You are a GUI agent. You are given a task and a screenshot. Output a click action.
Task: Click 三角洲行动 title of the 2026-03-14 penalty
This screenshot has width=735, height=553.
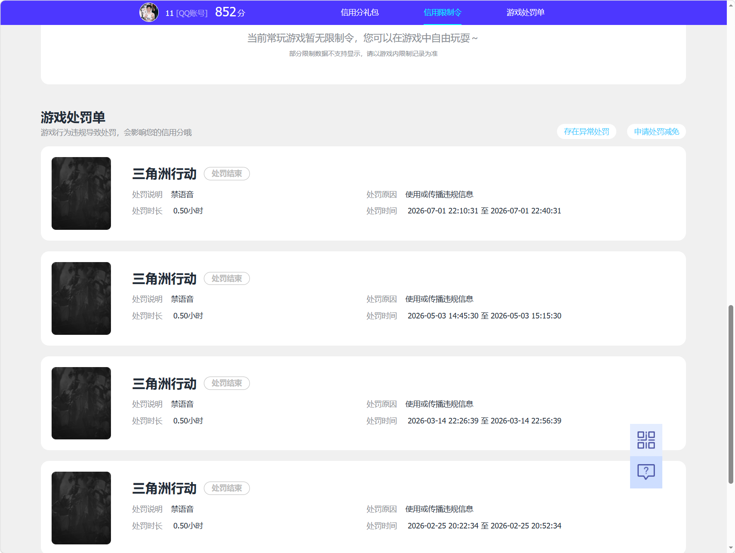(164, 384)
